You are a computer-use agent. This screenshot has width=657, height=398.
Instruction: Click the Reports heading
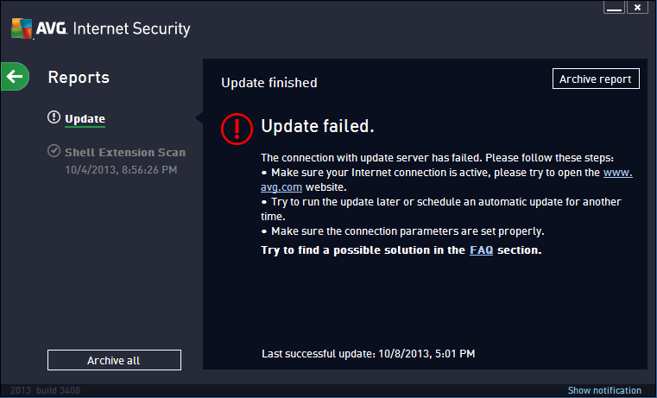pyautogui.click(x=79, y=78)
